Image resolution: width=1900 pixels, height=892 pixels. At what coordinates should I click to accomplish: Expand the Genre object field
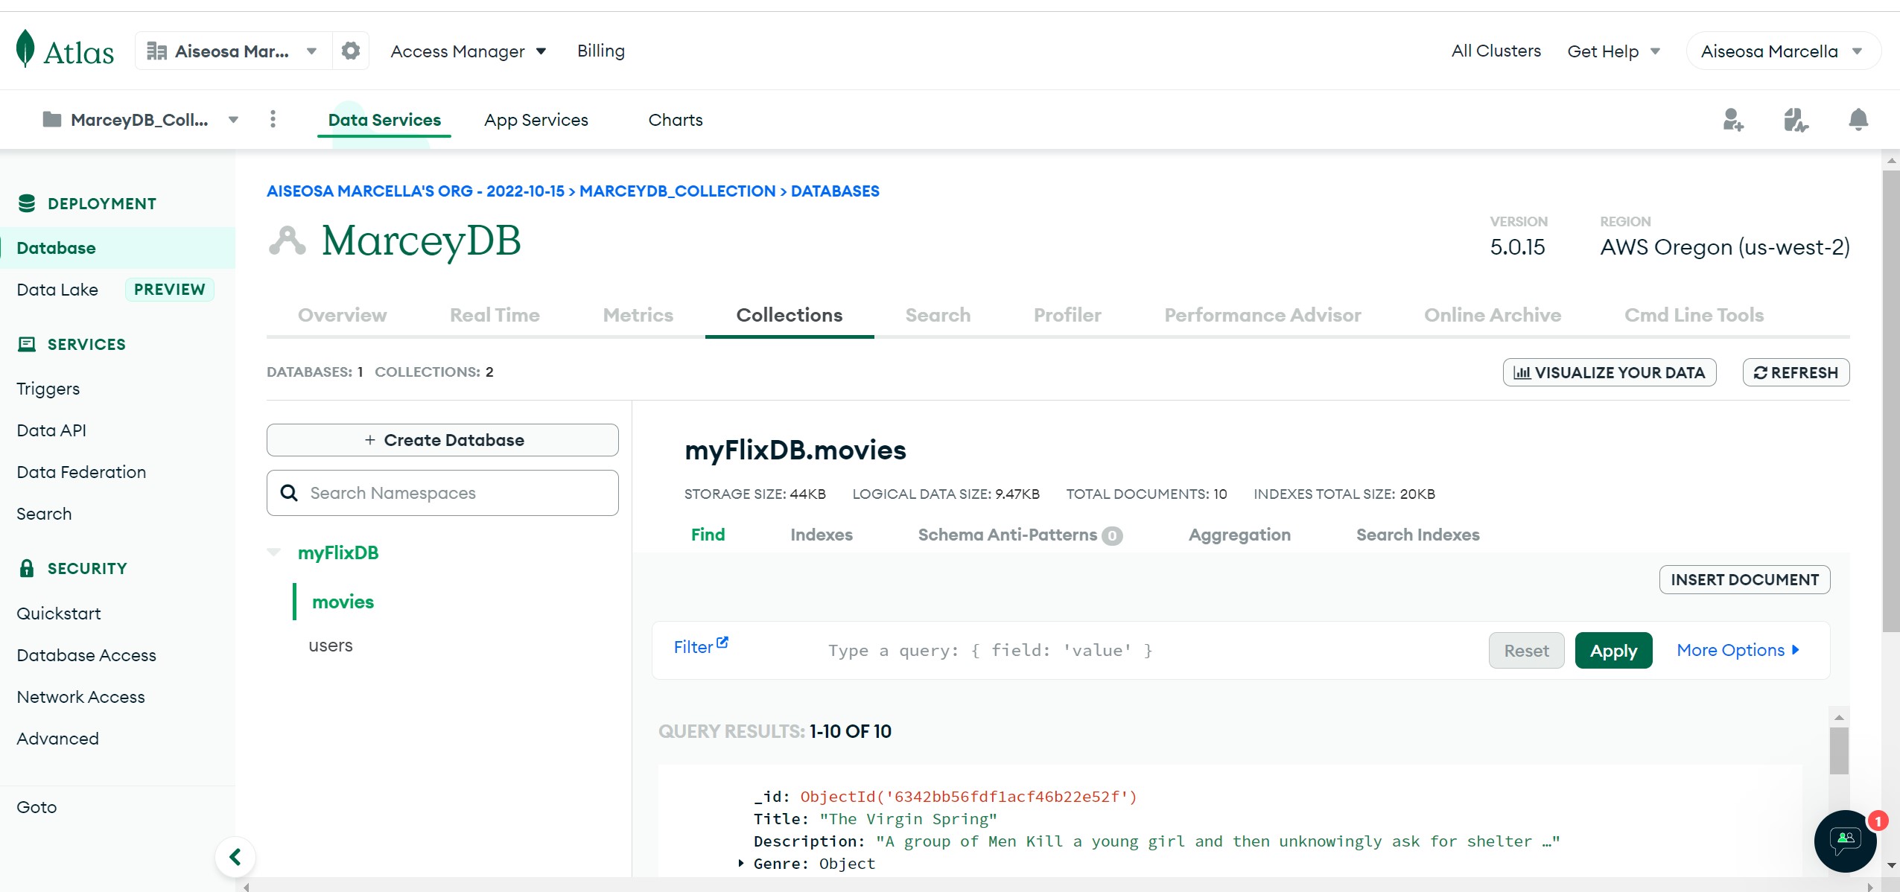[741, 863]
